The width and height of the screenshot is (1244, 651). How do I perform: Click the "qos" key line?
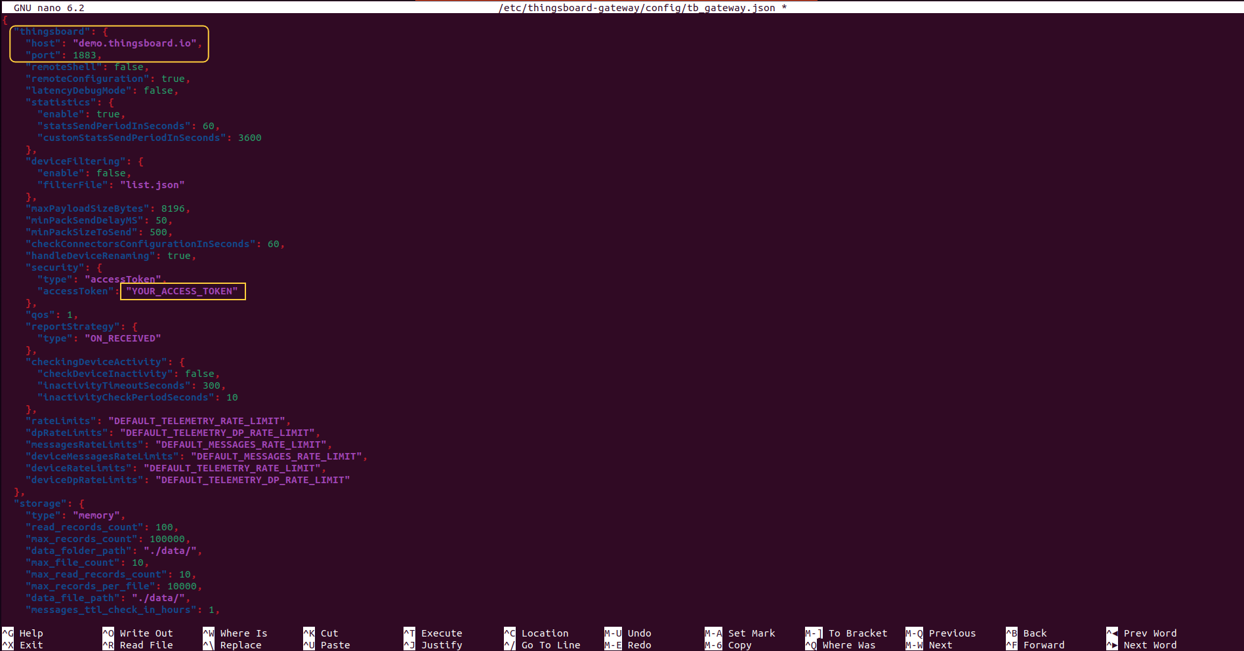pyautogui.click(x=52, y=315)
